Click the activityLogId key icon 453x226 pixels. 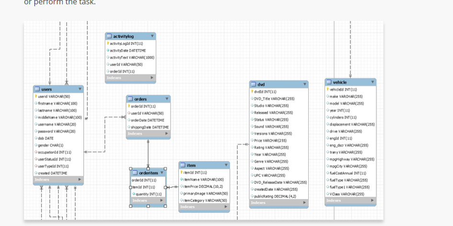tap(108, 43)
